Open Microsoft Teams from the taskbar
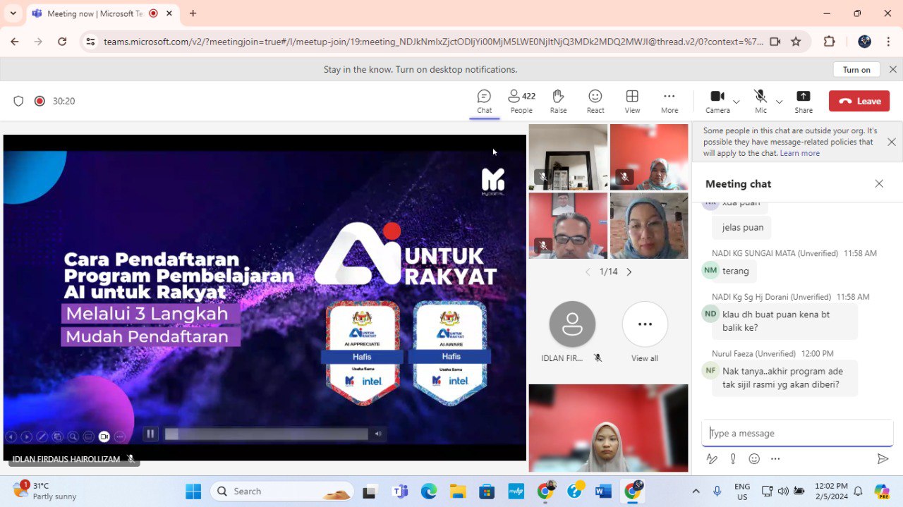The height and width of the screenshot is (507, 903). [x=400, y=491]
